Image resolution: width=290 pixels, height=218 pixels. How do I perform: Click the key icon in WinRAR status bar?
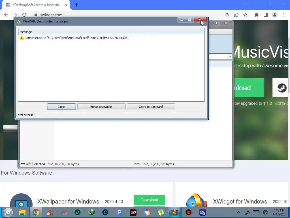pyautogui.click(x=28, y=164)
